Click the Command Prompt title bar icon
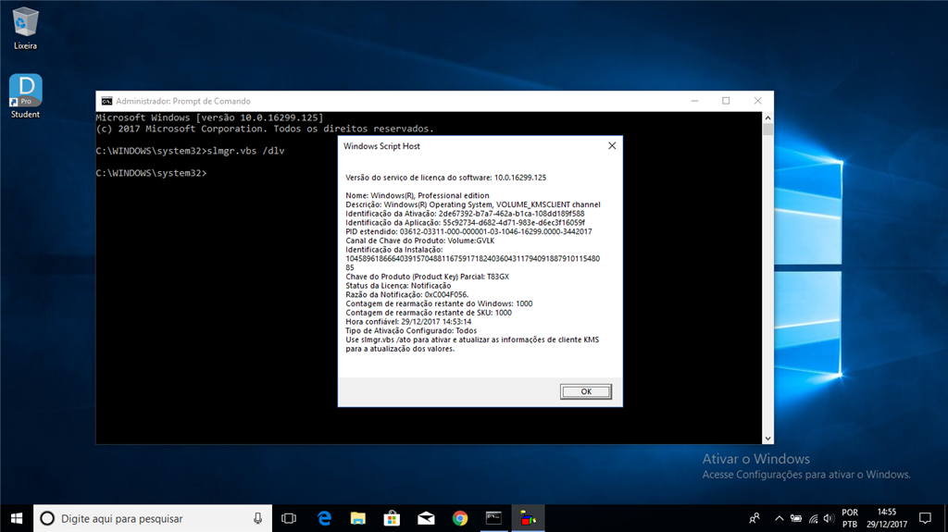This screenshot has width=948, height=532. 107,101
